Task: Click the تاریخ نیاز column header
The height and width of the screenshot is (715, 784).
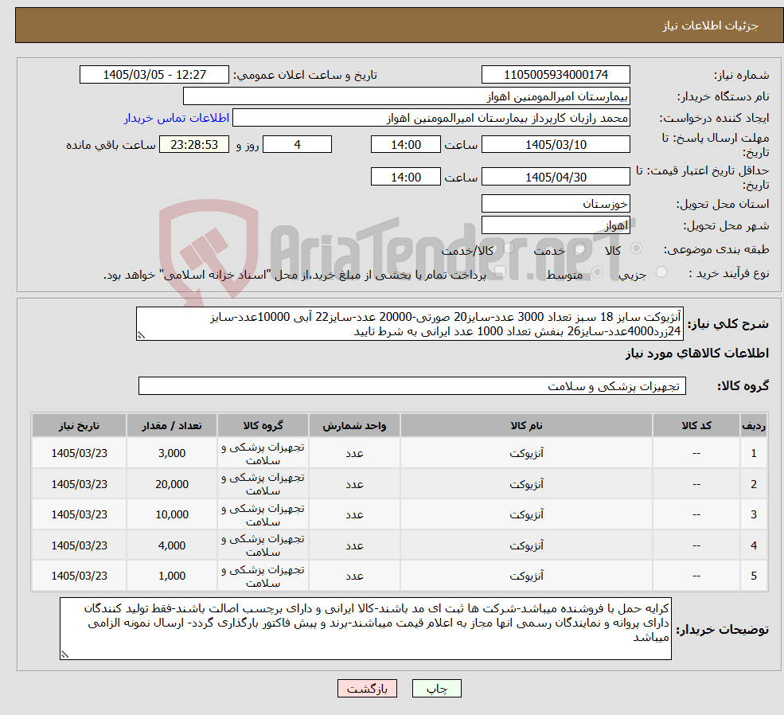Action: tap(79, 425)
